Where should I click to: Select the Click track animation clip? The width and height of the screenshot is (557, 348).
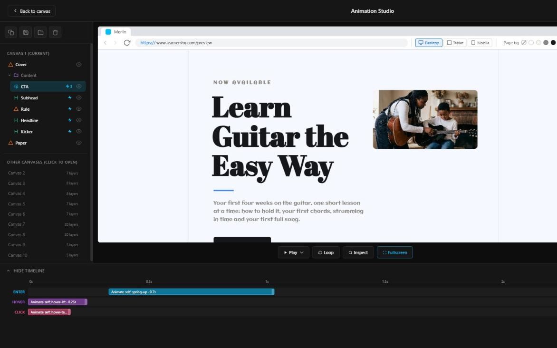[49, 312]
